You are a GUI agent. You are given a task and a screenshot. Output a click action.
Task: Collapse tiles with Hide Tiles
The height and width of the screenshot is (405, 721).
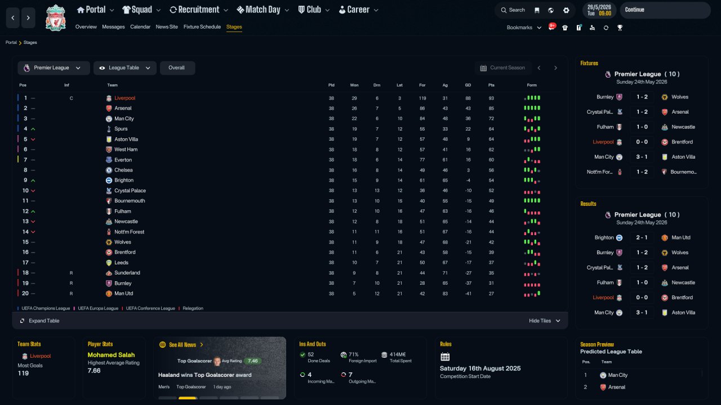point(545,321)
